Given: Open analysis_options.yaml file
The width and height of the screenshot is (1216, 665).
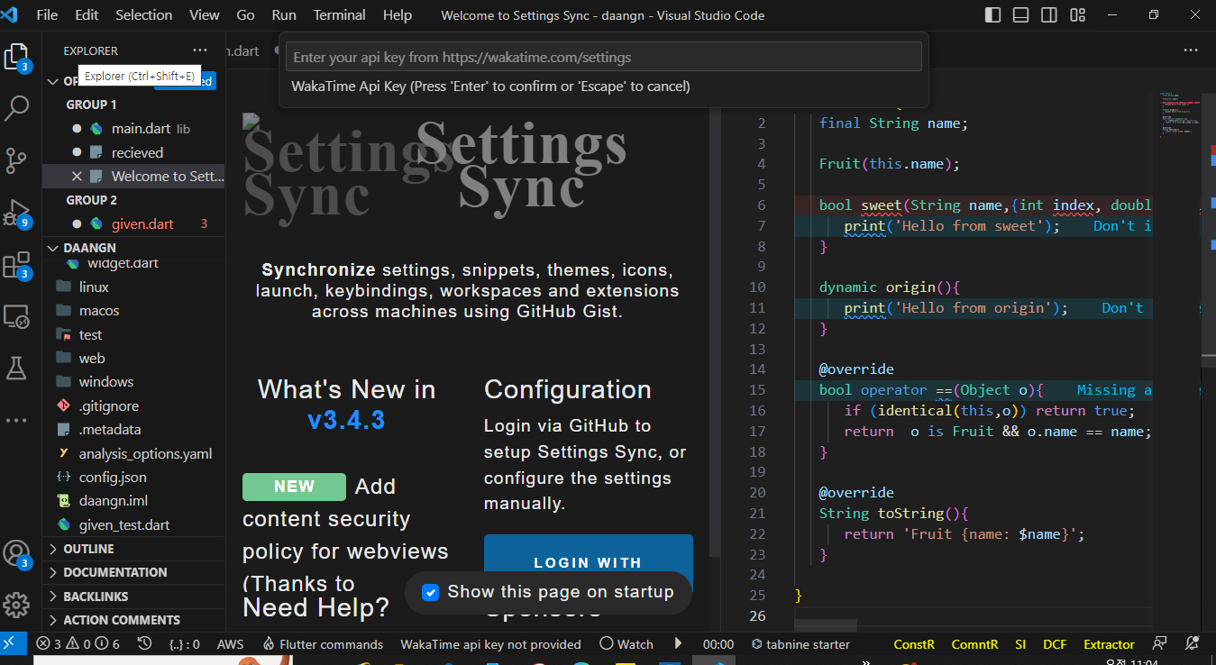Looking at the screenshot, I should click(x=134, y=453).
